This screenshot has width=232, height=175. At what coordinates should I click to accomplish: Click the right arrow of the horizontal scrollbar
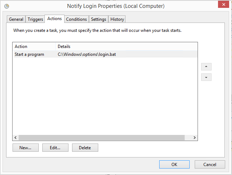[x=194, y=138]
